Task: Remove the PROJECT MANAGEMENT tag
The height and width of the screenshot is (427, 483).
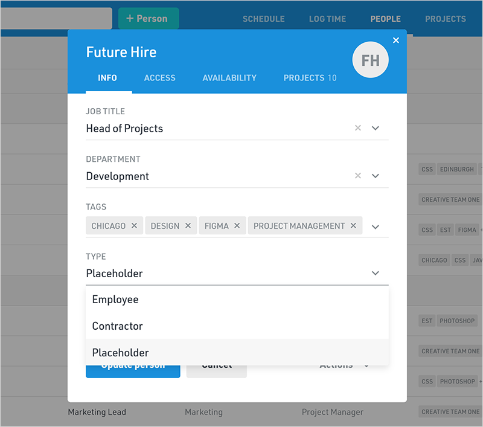Action: pyautogui.click(x=353, y=226)
